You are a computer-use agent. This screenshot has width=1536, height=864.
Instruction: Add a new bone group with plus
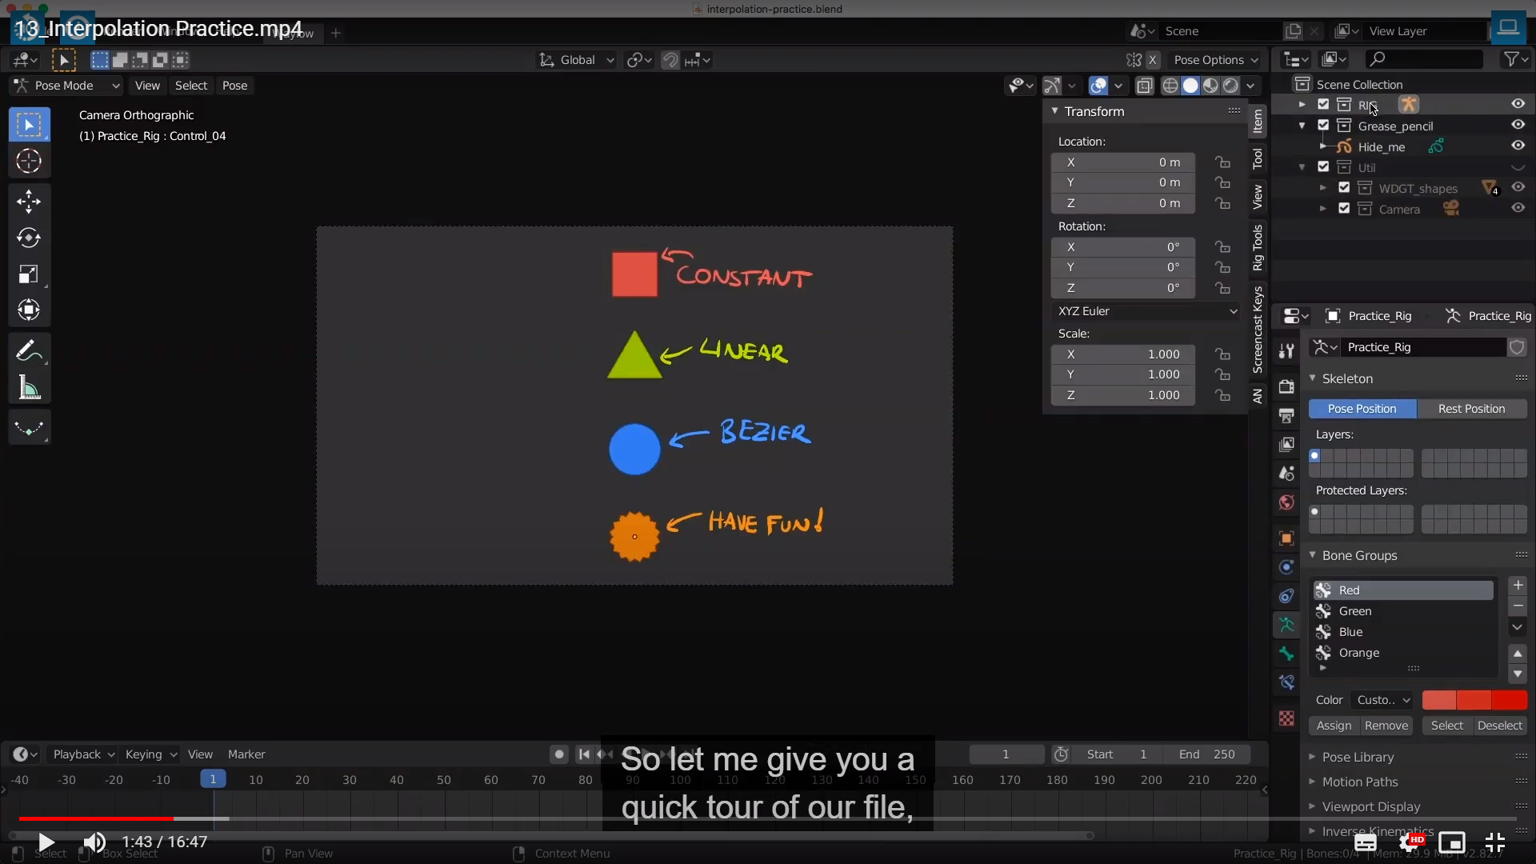[1518, 586]
